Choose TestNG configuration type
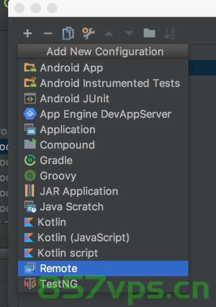The image size is (216, 307). pyautogui.click(x=103, y=284)
